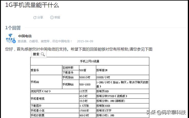This screenshot has width=189, height=118.
Task: Click the 900小时 table cell
Action: [87, 115]
